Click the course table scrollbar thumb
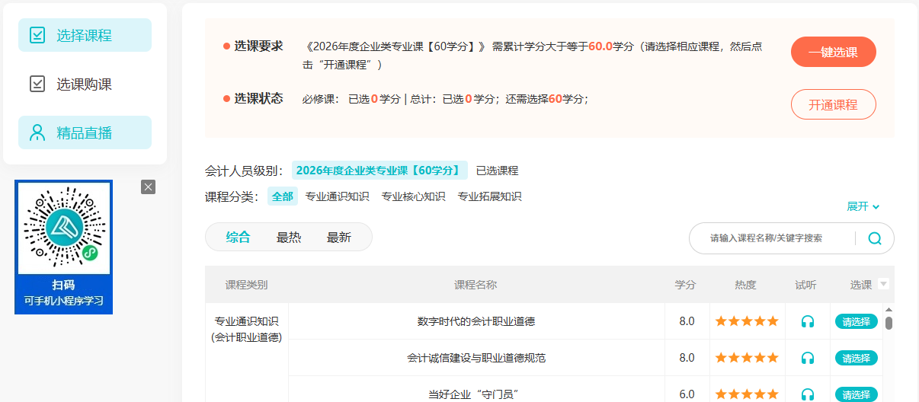The image size is (919, 402). point(889,324)
